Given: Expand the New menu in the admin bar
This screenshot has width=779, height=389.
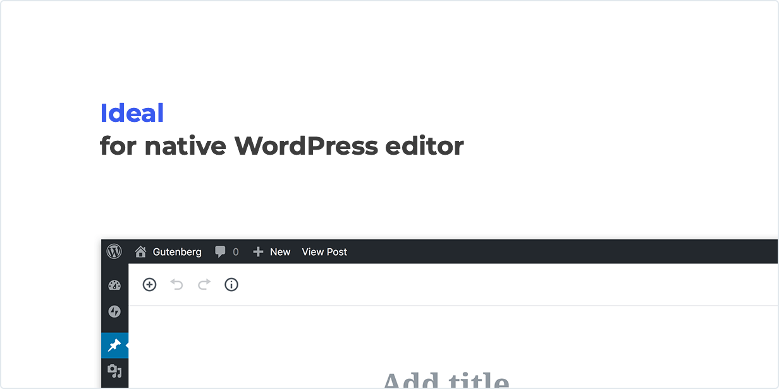Looking at the screenshot, I should pyautogui.click(x=278, y=251).
